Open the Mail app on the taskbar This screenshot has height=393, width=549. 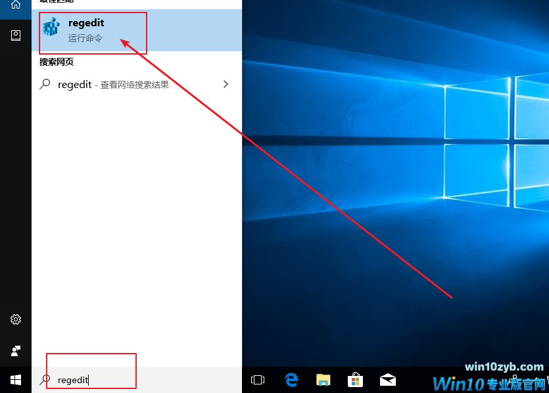(388, 380)
